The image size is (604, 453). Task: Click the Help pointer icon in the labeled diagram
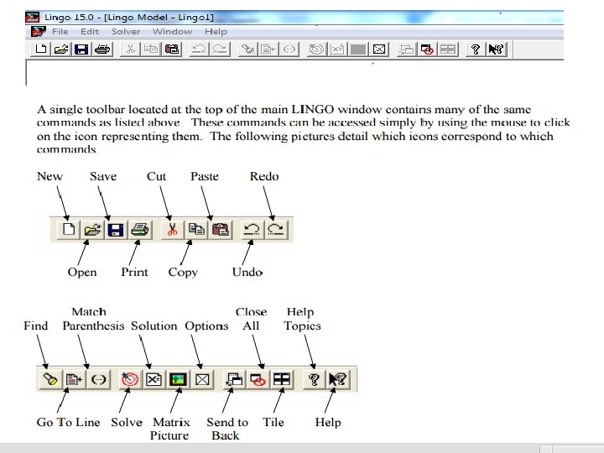pyautogui.click(x=338, y=379)
